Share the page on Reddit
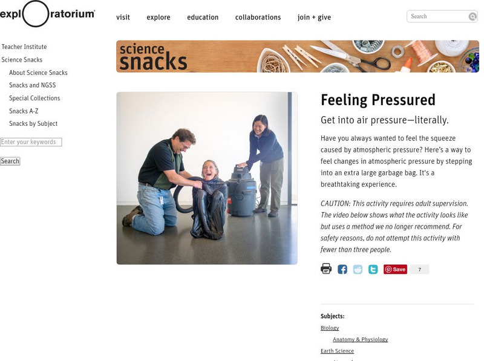Viewport: 484px width, 361px height. point(358,270)
